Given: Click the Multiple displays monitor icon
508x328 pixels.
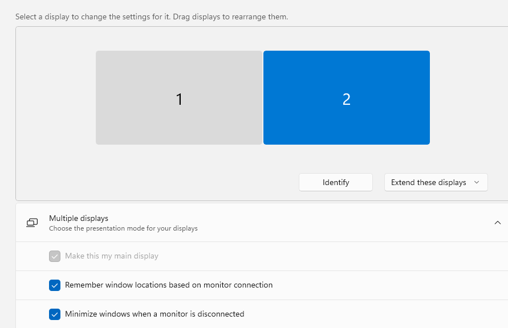Looking at the screenshot, I should [x=31, y=222].
